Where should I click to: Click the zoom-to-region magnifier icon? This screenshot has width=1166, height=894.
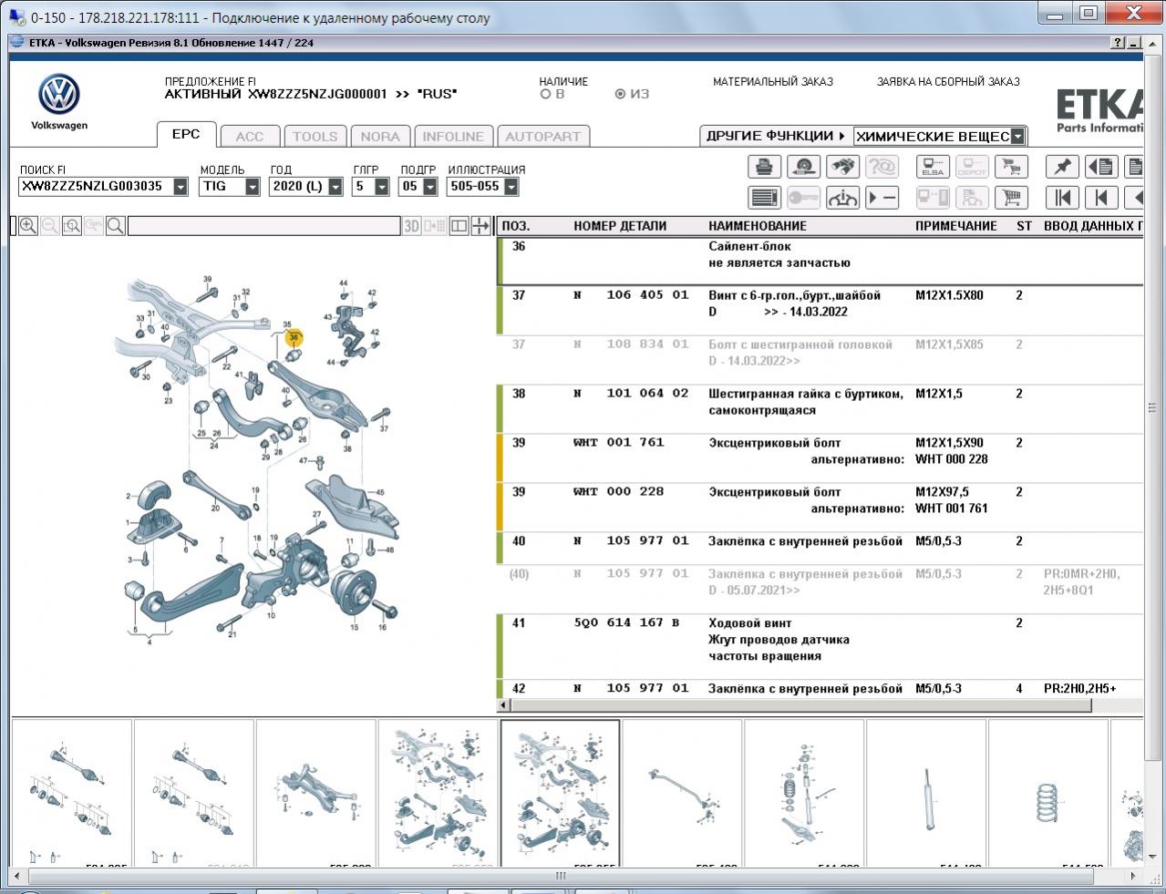coord(72,226)
